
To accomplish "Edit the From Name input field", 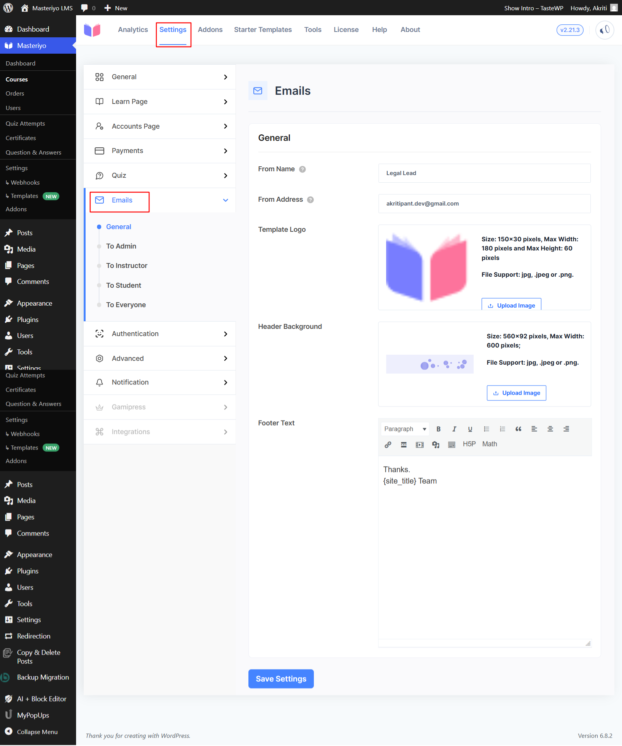I will pos(484,173).
